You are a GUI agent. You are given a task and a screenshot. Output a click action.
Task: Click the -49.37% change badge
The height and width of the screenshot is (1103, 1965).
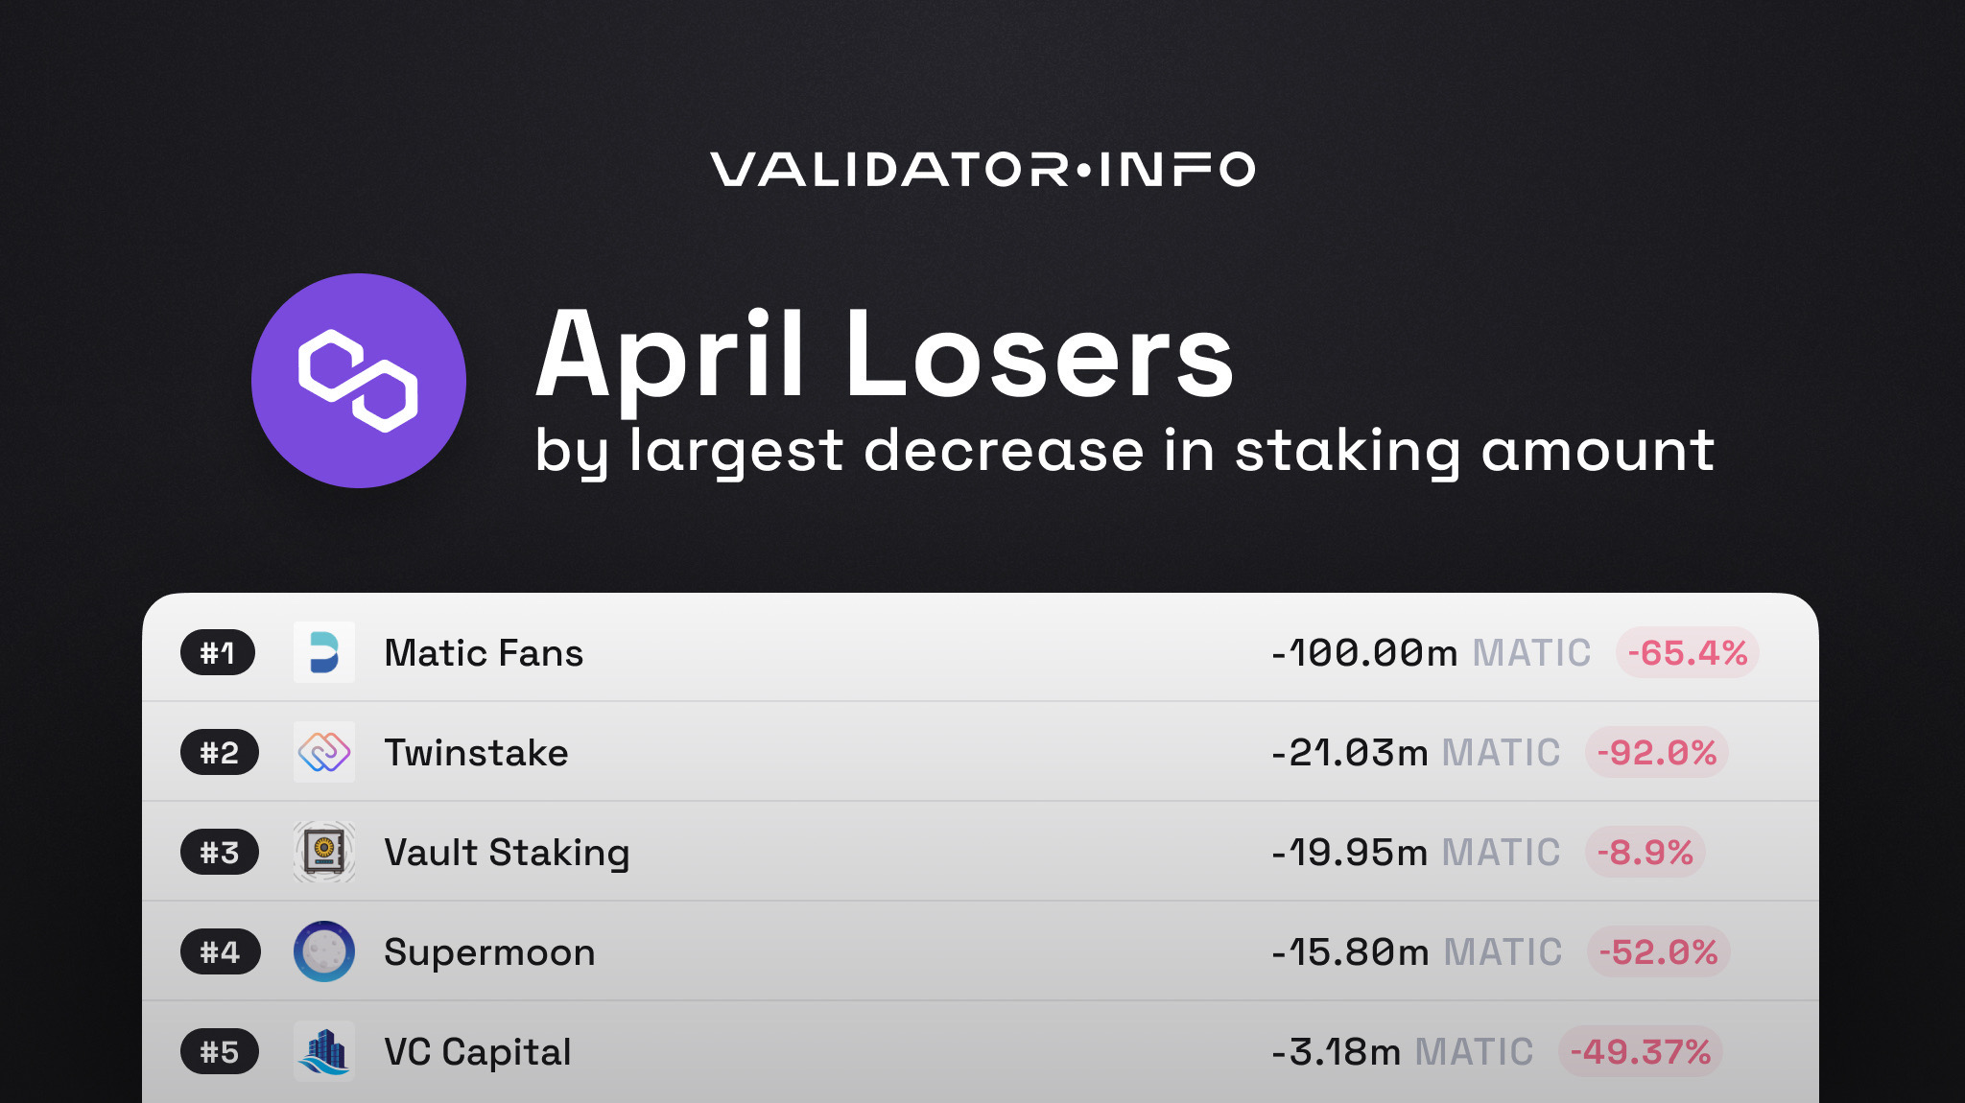1641,1052
